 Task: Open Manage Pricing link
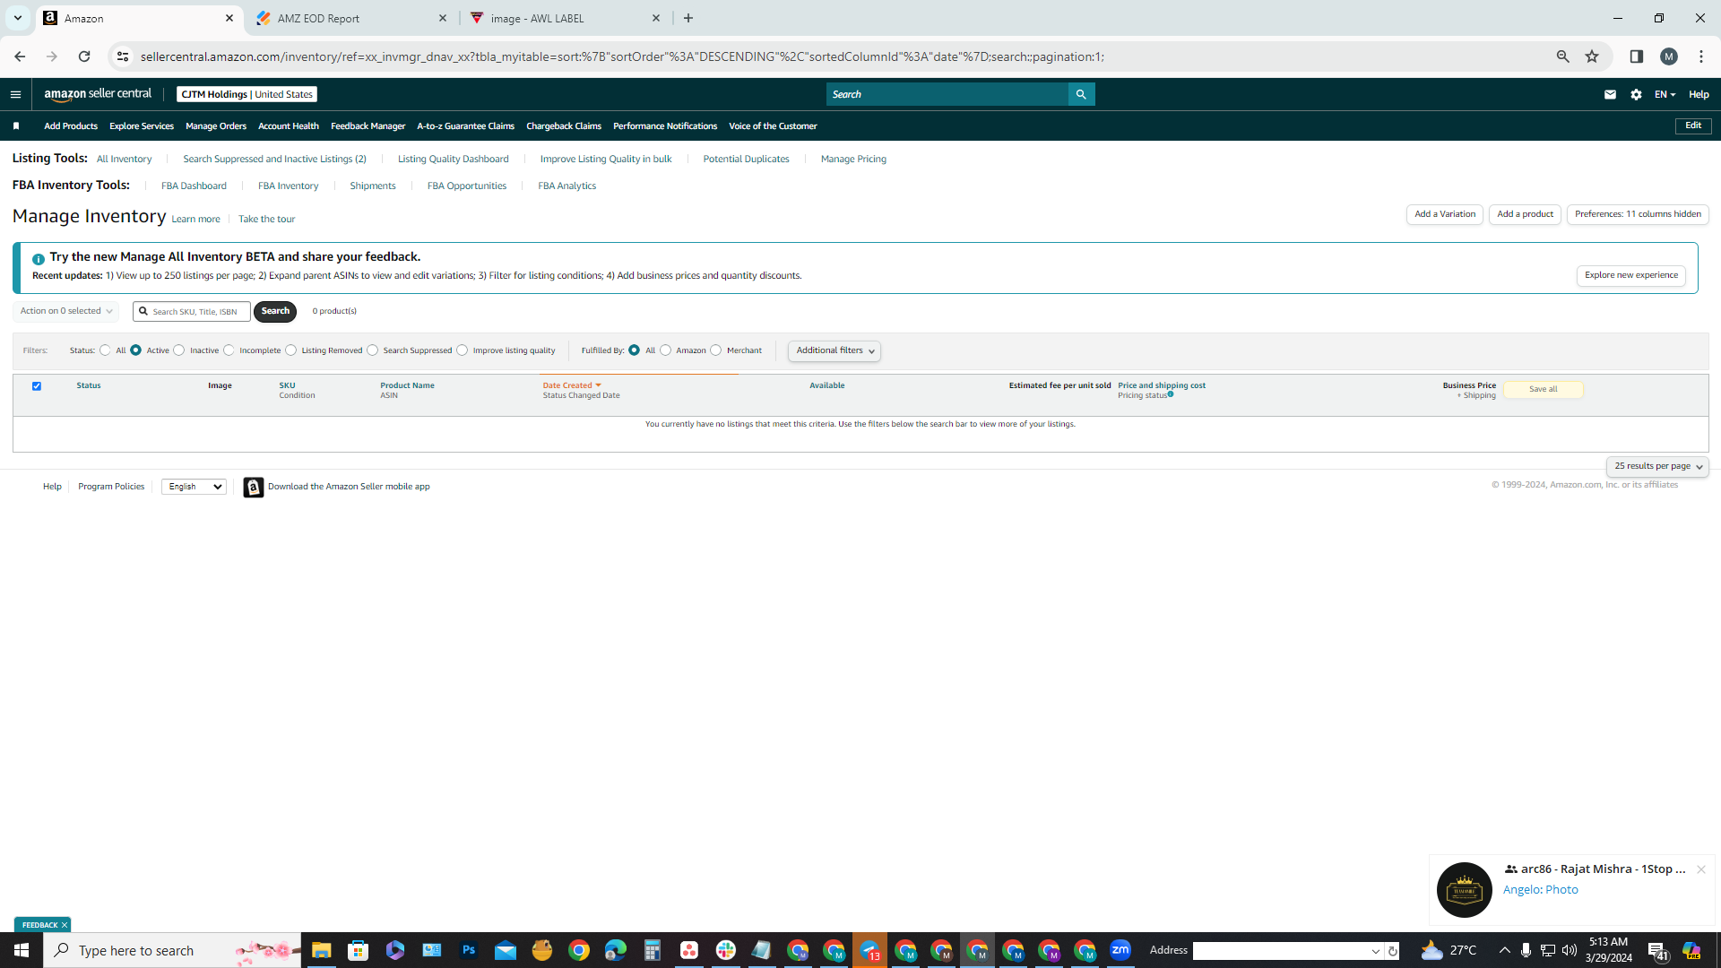click(853, 160)
